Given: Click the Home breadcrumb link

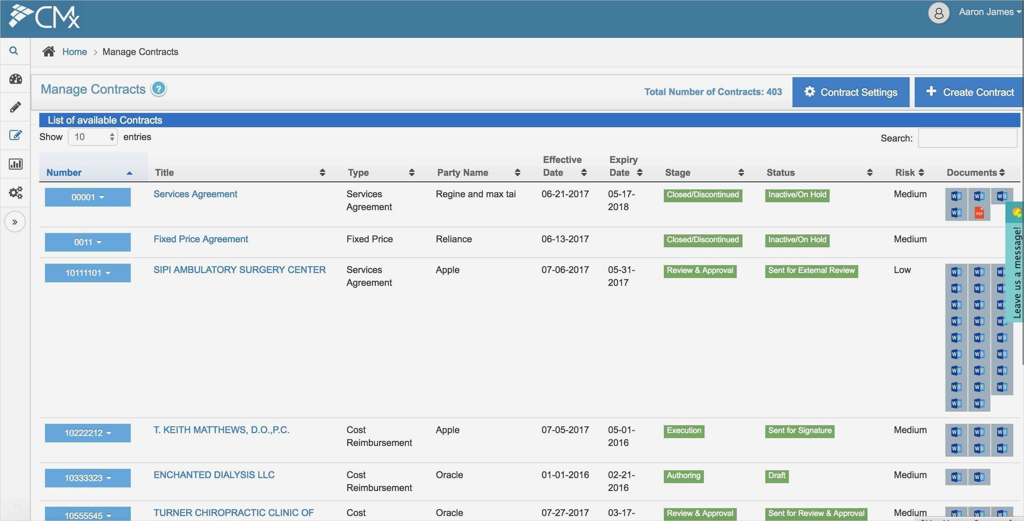Looking at the screenshot, I should coord(75,51).
